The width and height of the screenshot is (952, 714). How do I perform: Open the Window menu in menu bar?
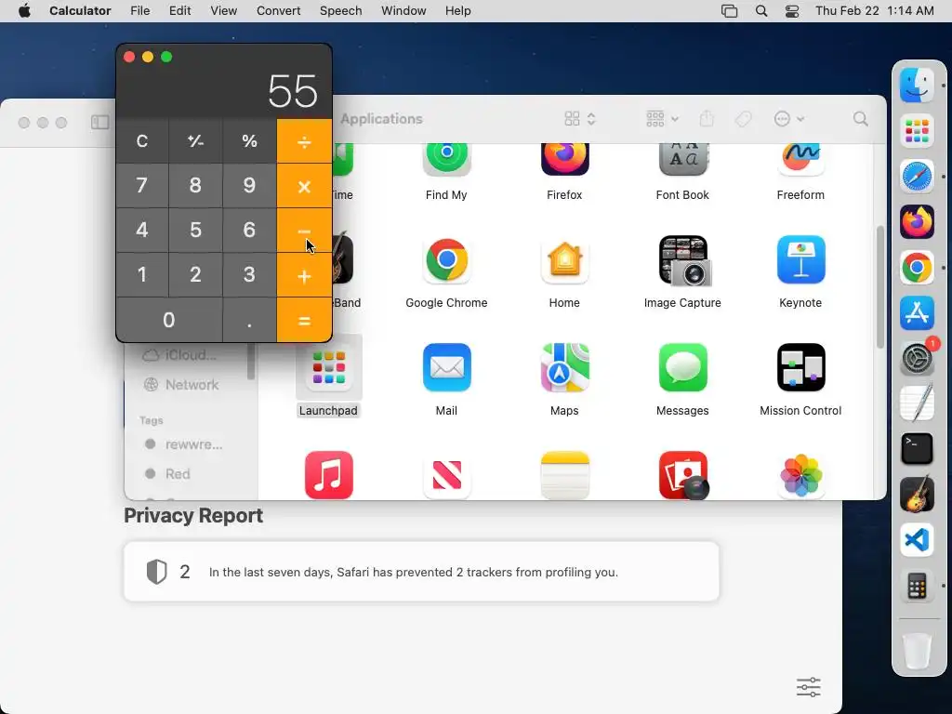coord(403,11)
